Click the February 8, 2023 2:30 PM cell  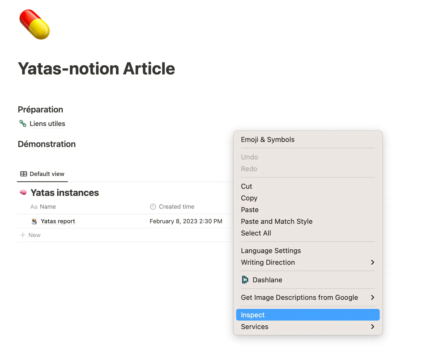tap(186, 221)
